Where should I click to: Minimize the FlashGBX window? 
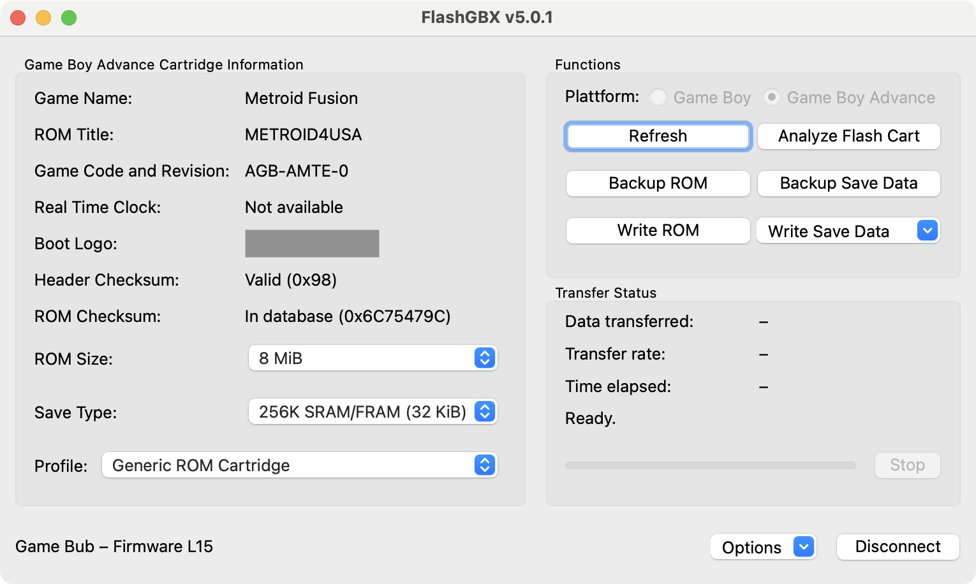coord(43,18)
